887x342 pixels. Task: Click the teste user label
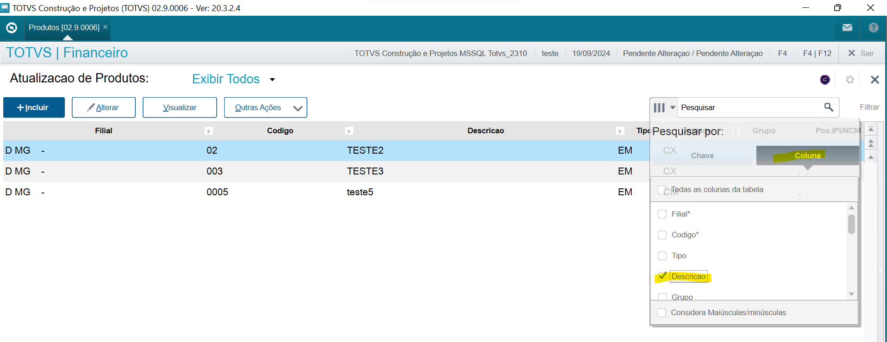550,53
